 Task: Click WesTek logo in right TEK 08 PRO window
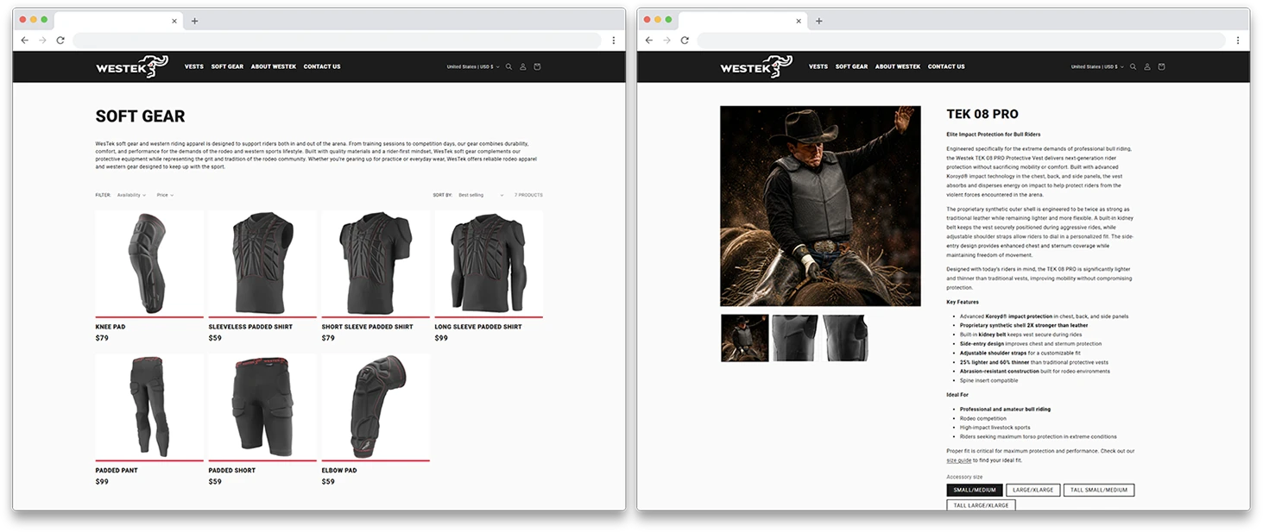pos(755,66)
